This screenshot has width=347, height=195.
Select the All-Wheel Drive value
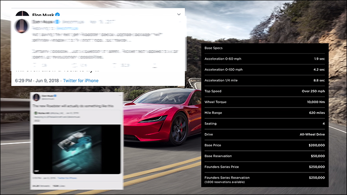pyautogui.click(x=312, y=134)
